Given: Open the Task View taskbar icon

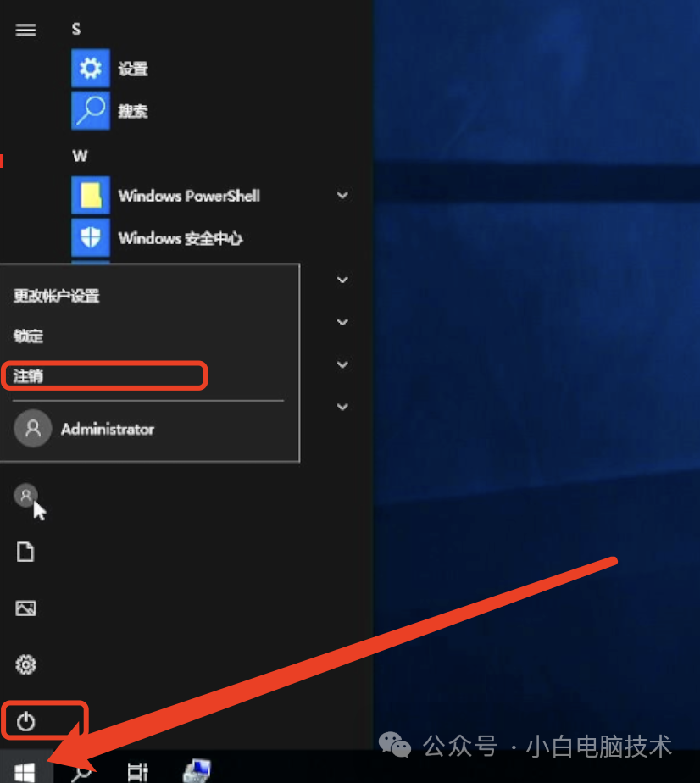Looking at the screenshot, I should pos(138,772).
